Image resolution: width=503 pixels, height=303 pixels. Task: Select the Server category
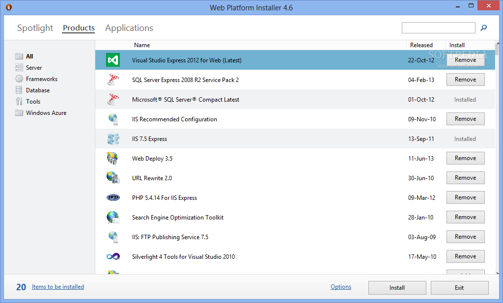[x=34, y=68]
